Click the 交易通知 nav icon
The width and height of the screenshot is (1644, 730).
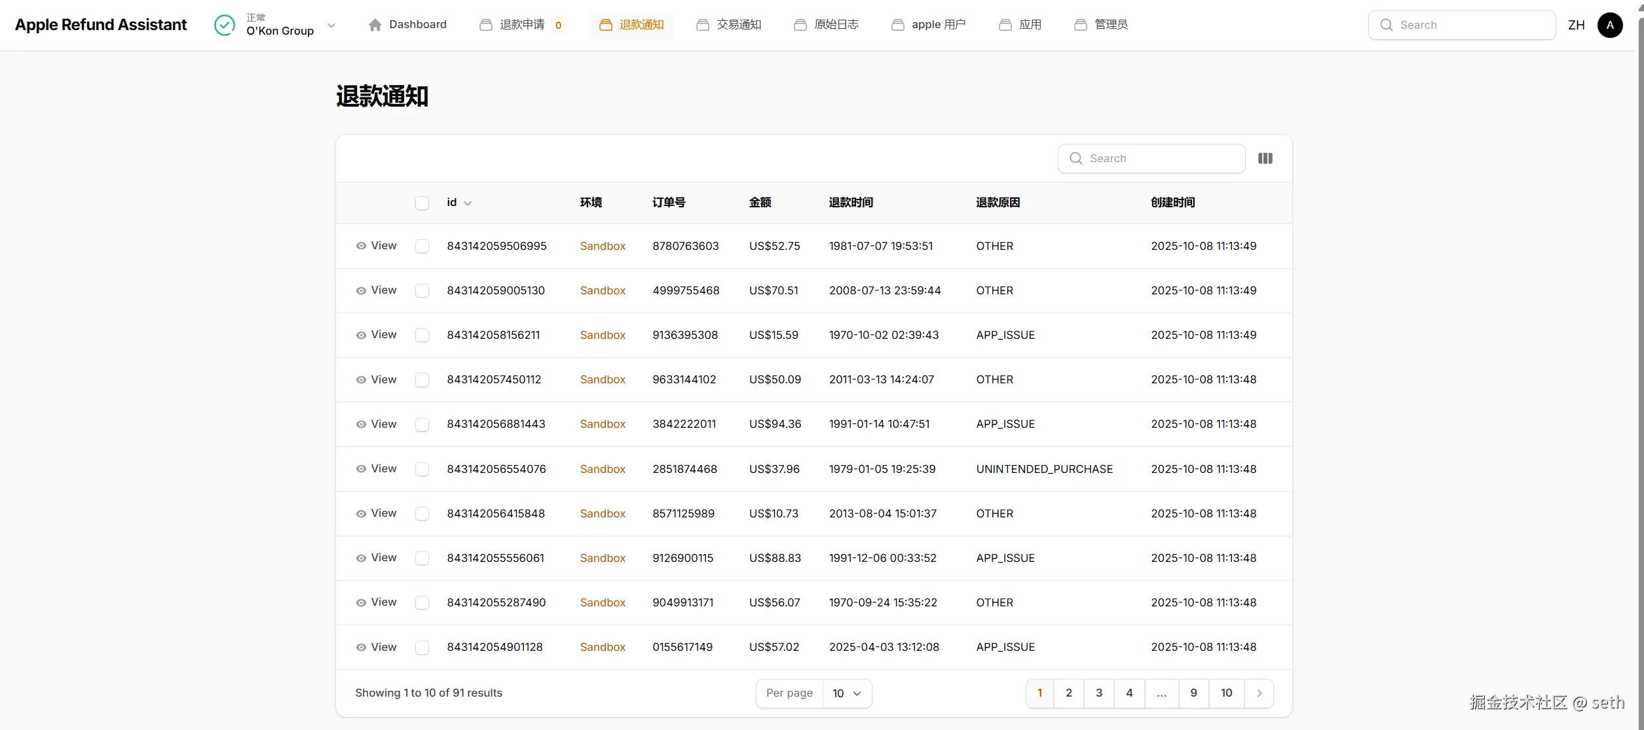pyautogui.click(x=702, y=25)
